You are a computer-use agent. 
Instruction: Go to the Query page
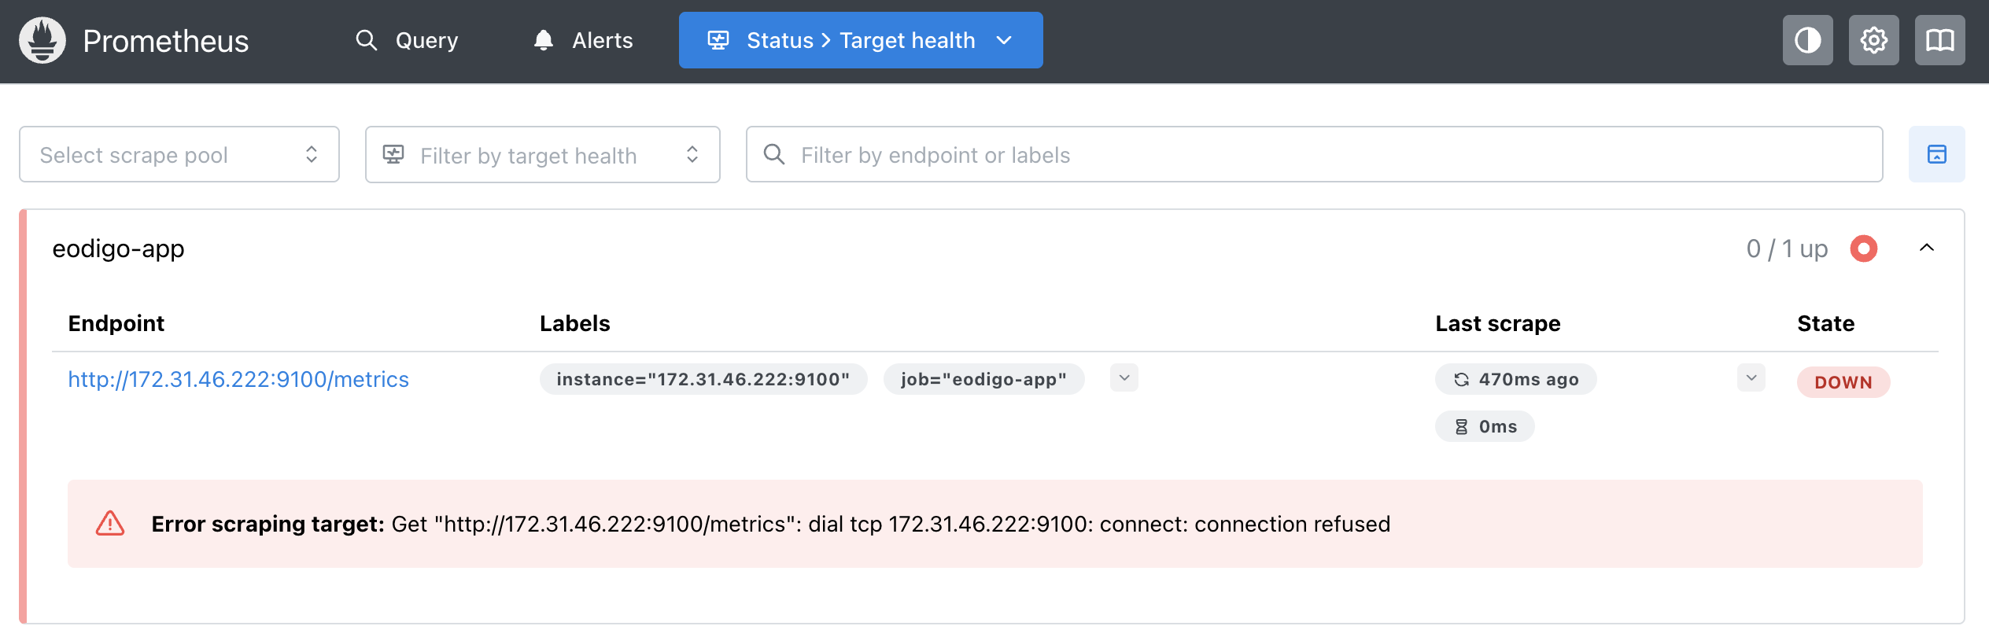point(407,40)
